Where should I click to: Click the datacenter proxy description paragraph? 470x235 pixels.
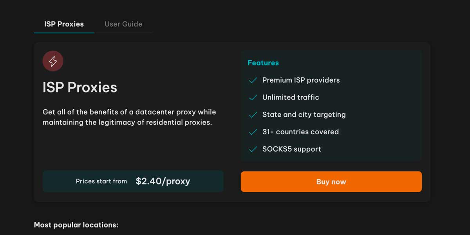(129, 117)
